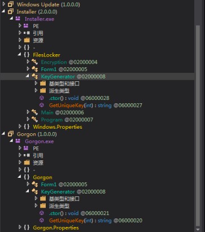Click the vertical scrollbar thumb
The image size is (205, 232).
[198, 125]
